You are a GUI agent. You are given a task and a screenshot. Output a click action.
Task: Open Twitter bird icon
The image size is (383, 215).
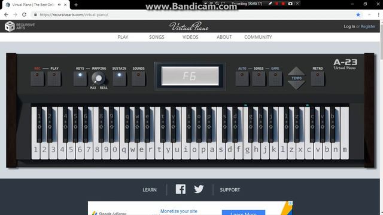(x=199, y=189)
